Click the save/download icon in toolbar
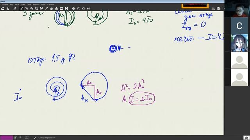250x140 pixels. (x=8, y=9)
